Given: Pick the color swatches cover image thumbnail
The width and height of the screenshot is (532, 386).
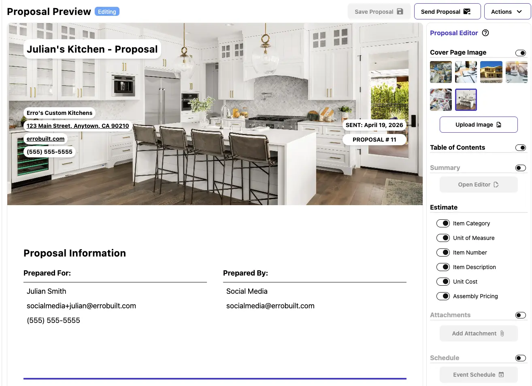Looking at the screenshot, I should coord(441,100).
